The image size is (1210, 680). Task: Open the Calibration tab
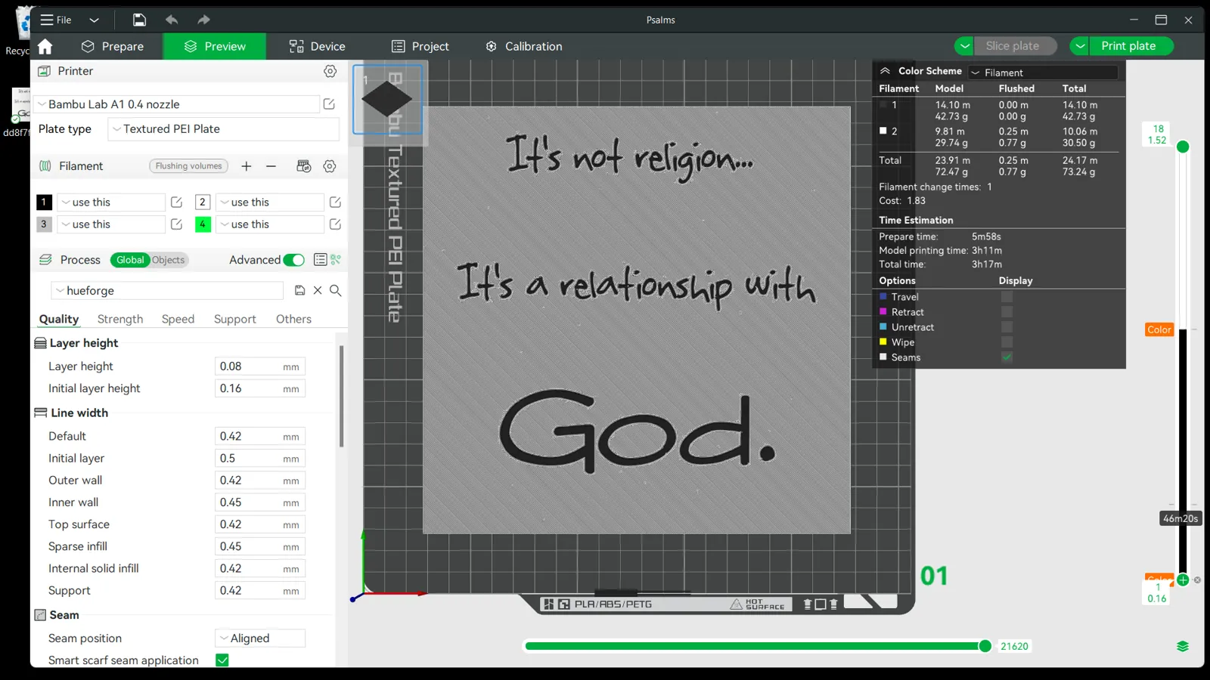[524, 46]
